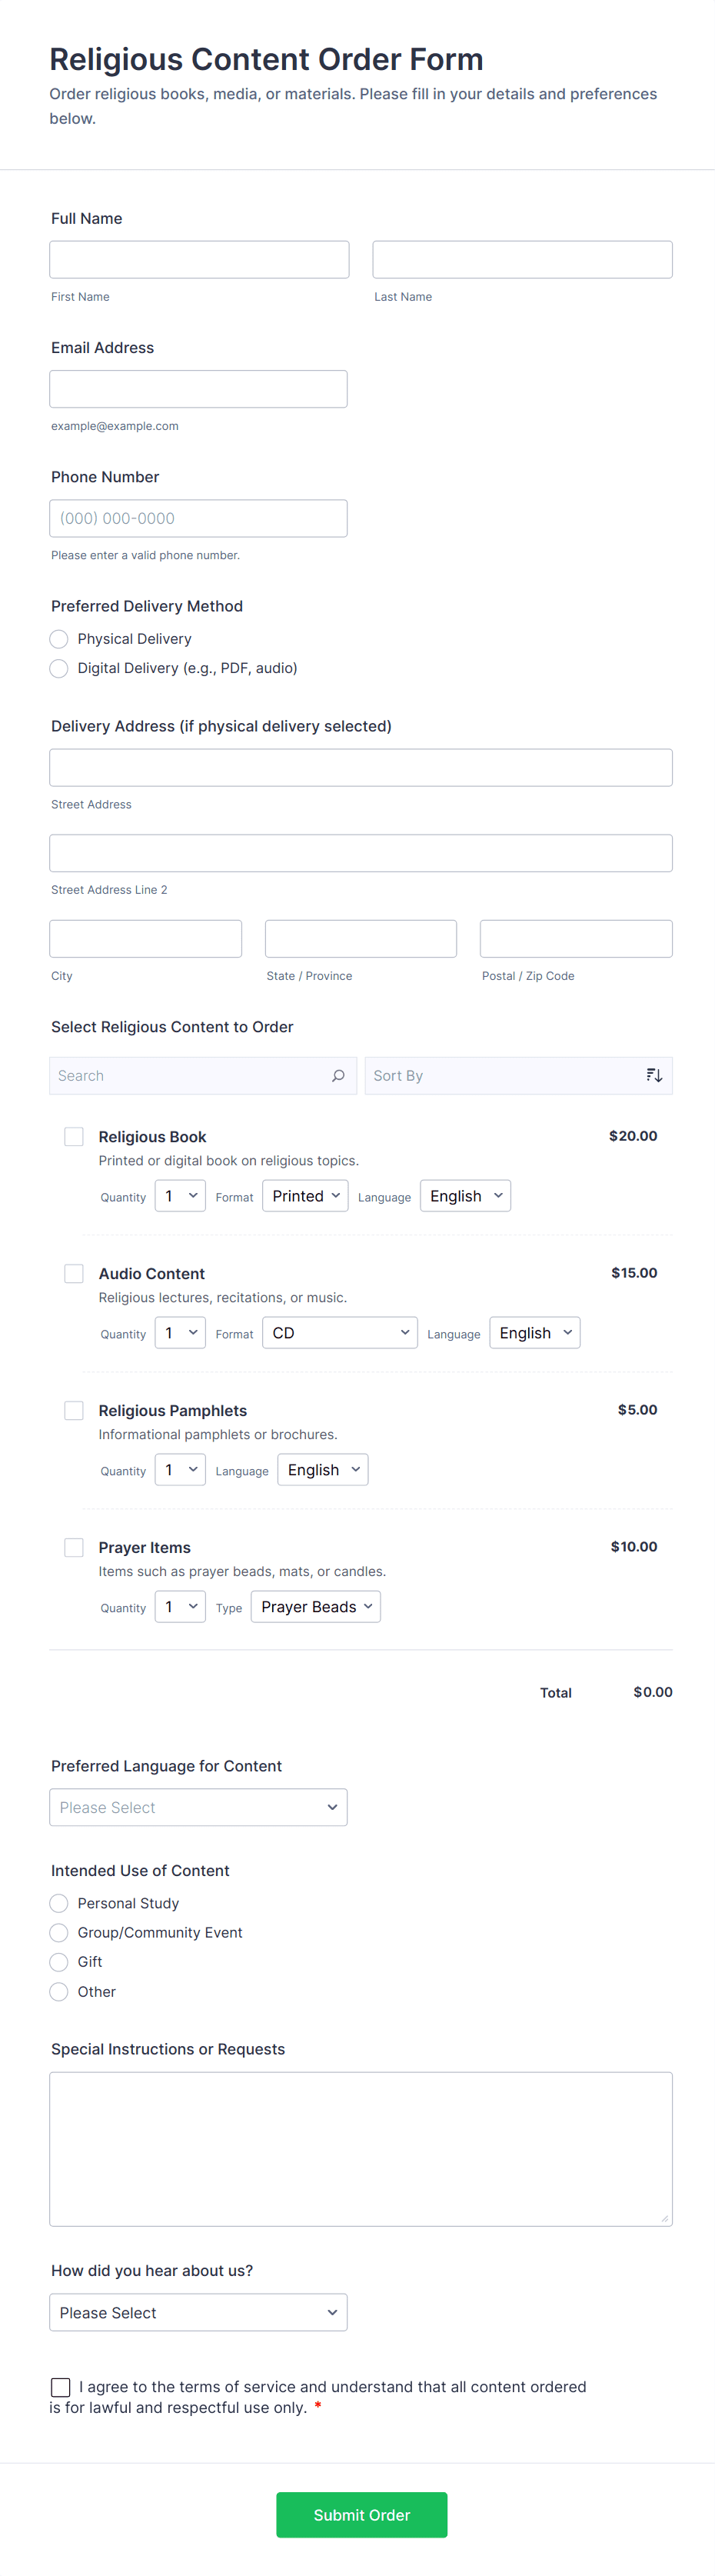Click the Special Instructions text area
Viewport: 715px width, 2576px height.
pos(360,2149)
